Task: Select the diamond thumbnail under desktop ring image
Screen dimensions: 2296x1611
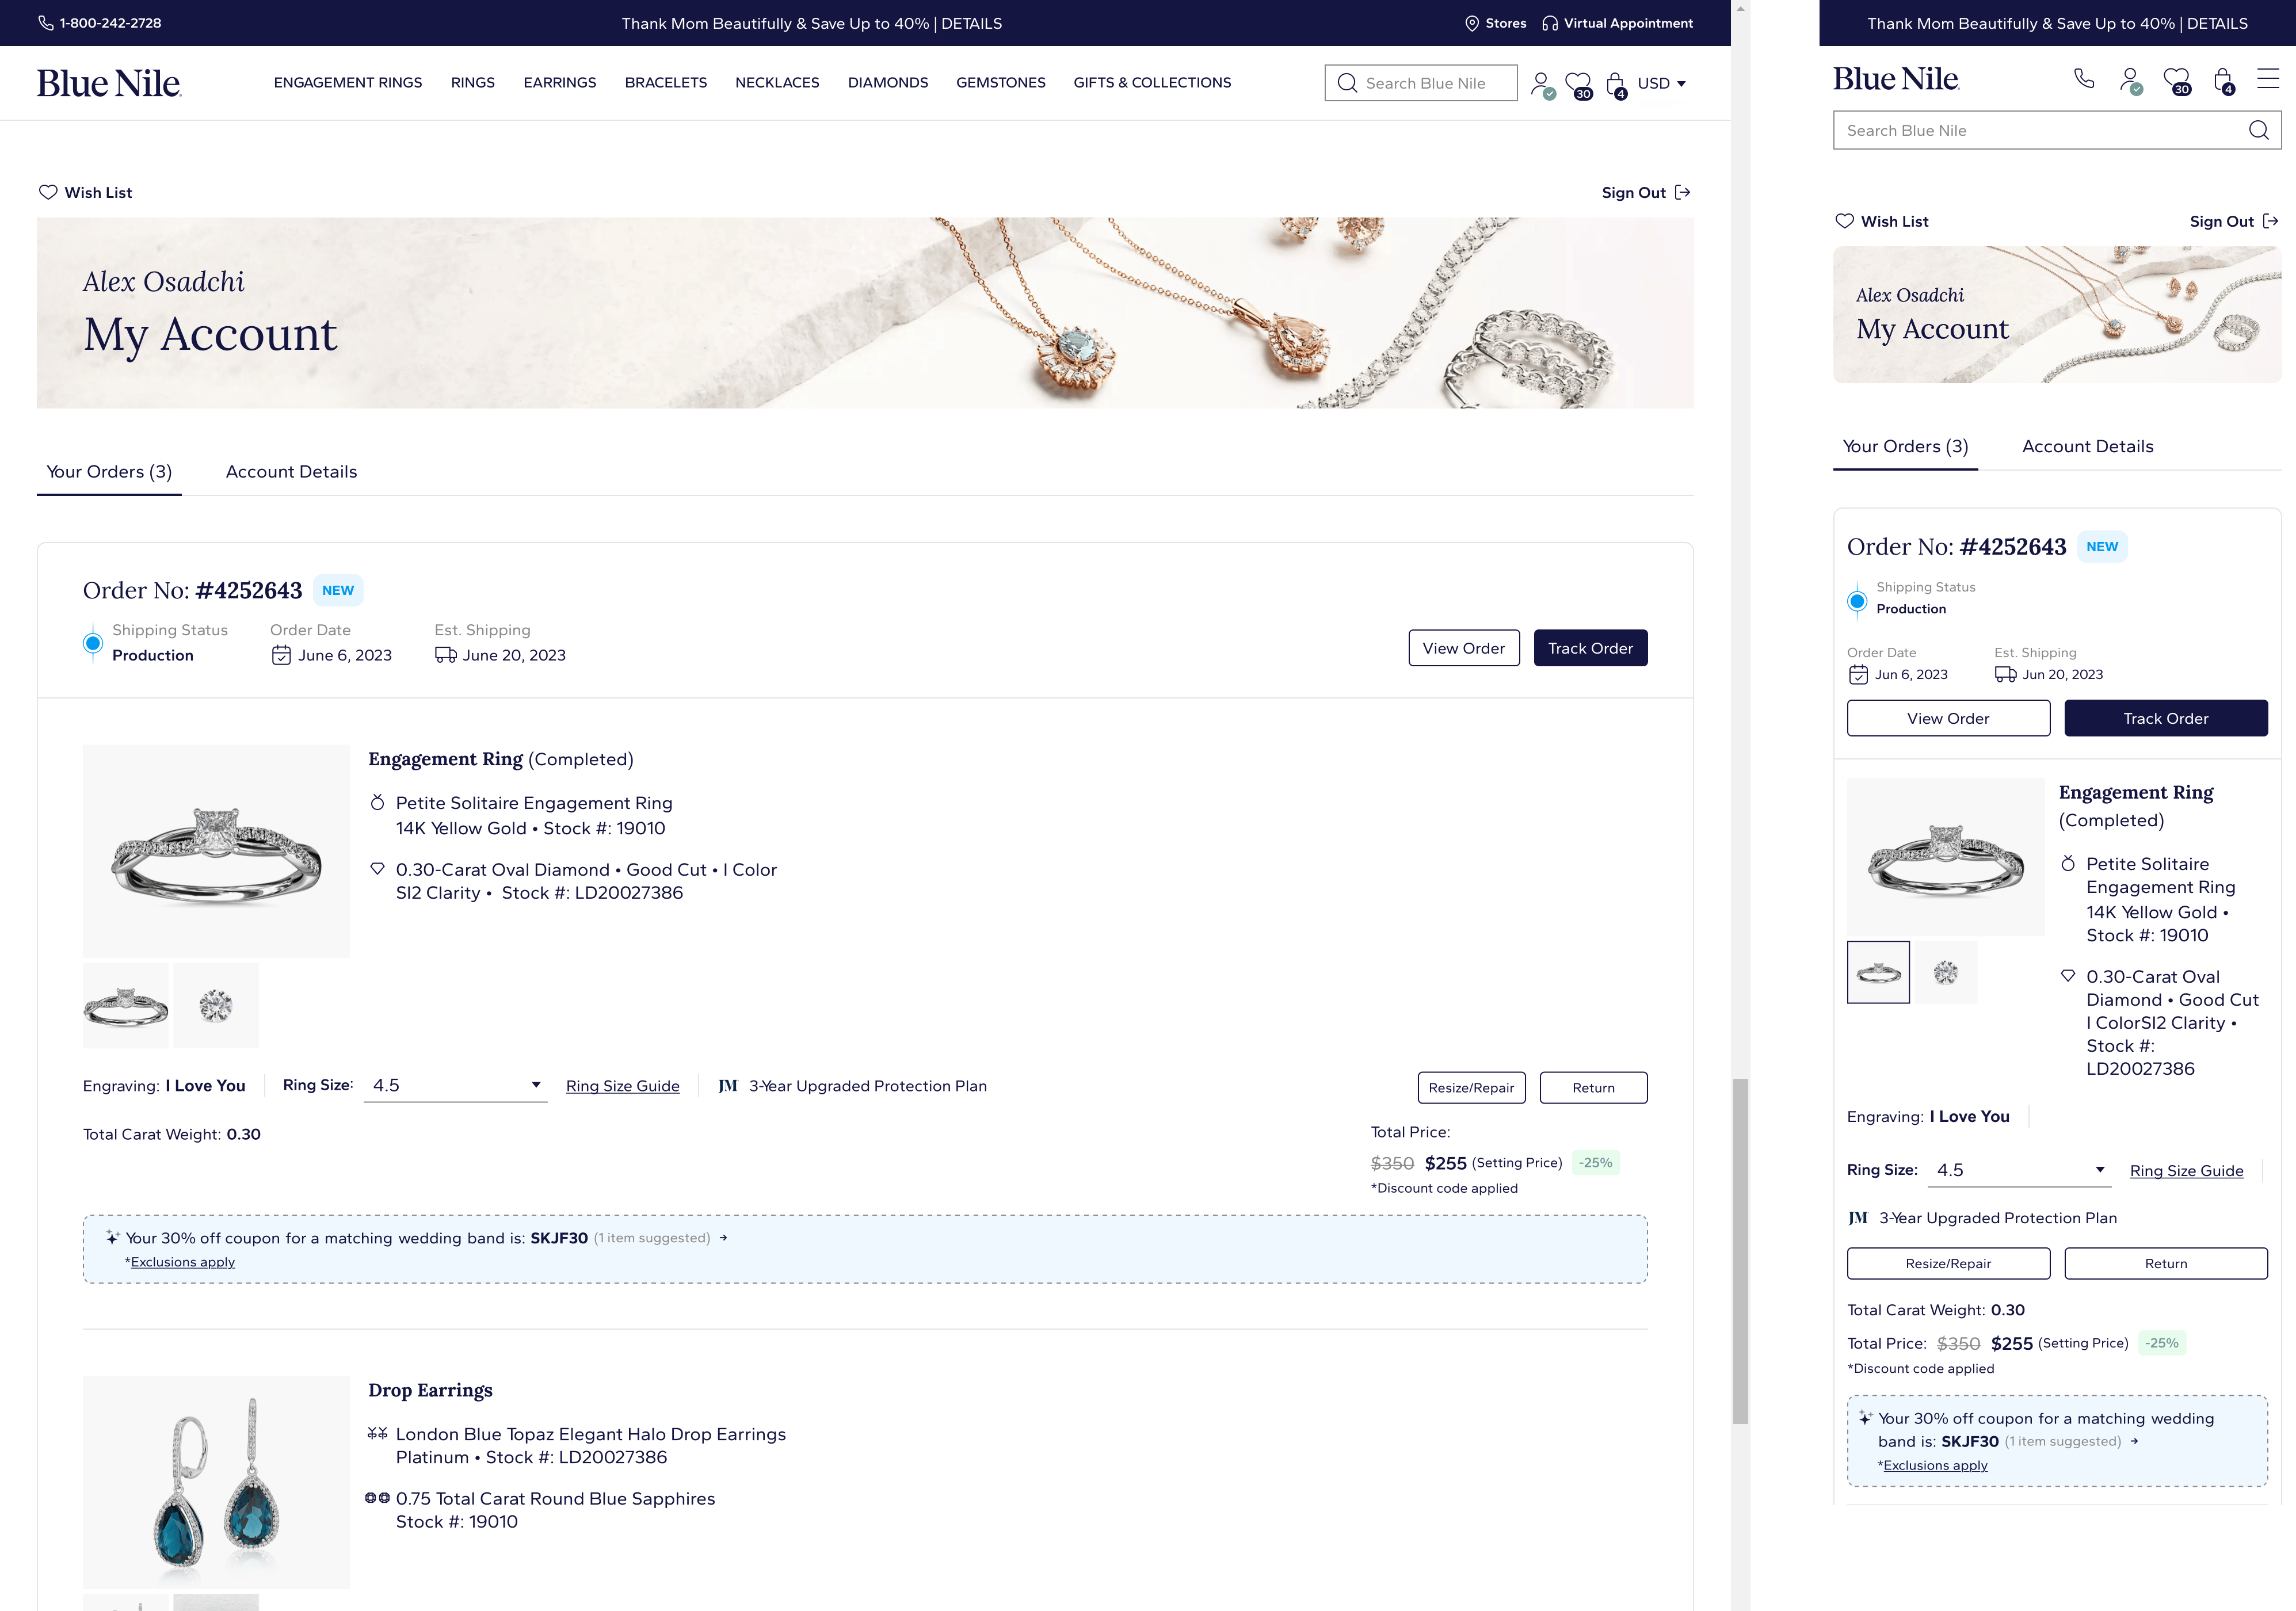Action: 216,1005
